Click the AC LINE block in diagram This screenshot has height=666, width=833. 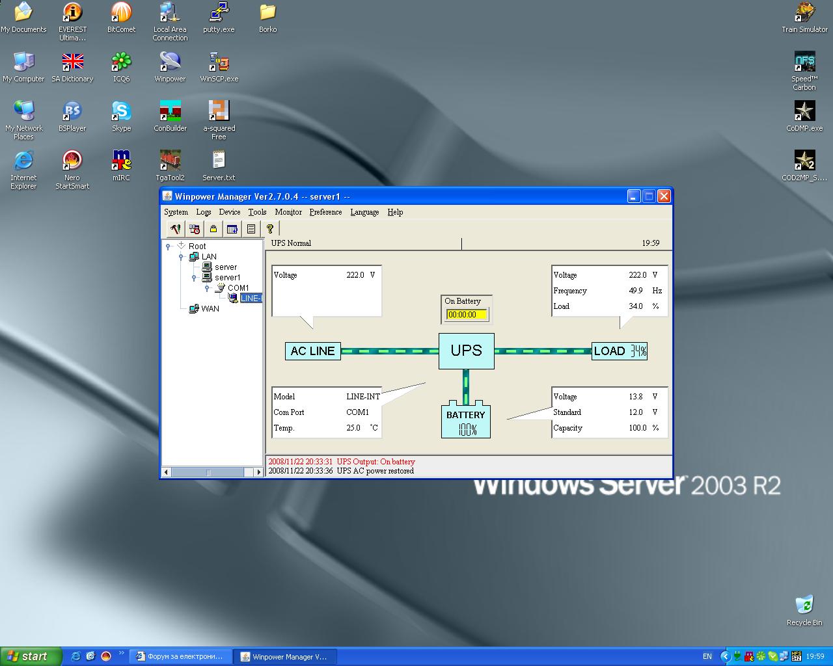[313, 351]
